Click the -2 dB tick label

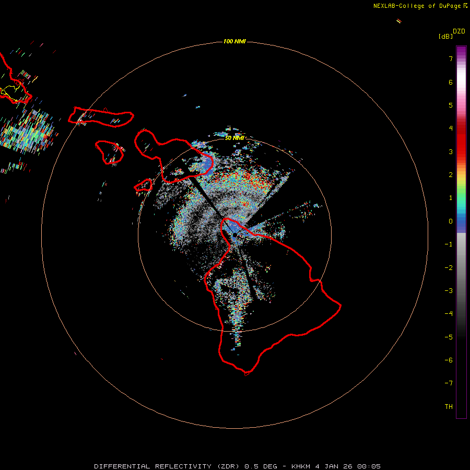(x=449, y=268)
